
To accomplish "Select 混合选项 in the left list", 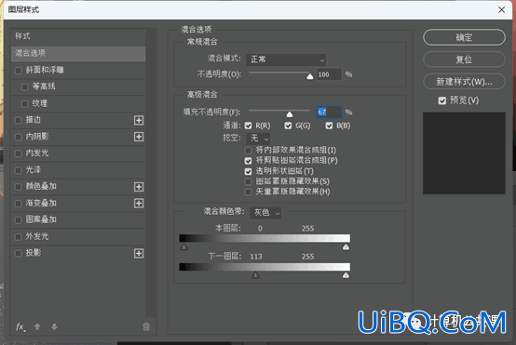I will tap(78, 53).
